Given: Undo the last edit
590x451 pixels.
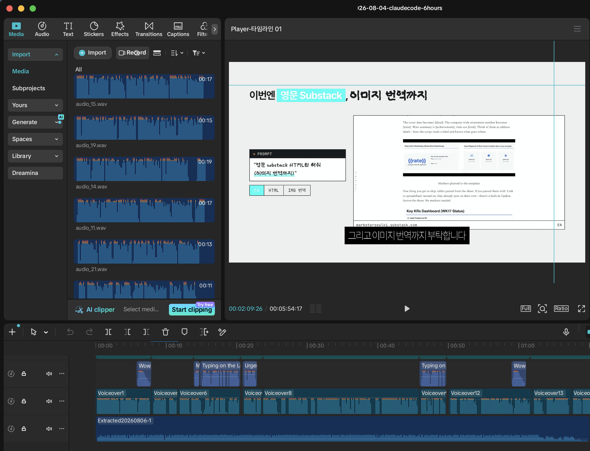Looking at the screenshot, I should coord(70,332).
